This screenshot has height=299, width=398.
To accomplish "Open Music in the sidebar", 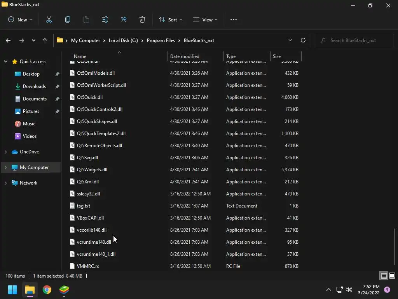I will (29, 124).
